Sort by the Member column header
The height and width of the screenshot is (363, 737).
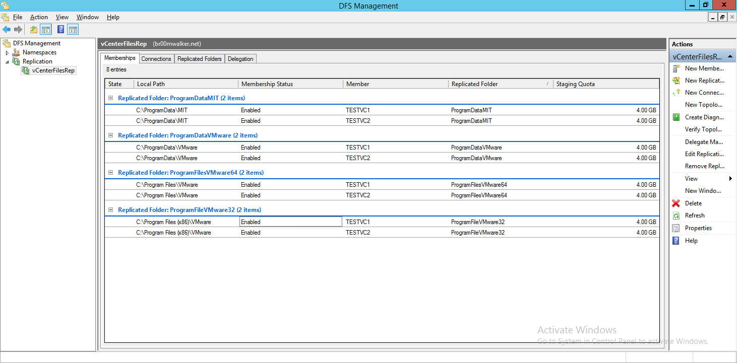coord(396,84)
